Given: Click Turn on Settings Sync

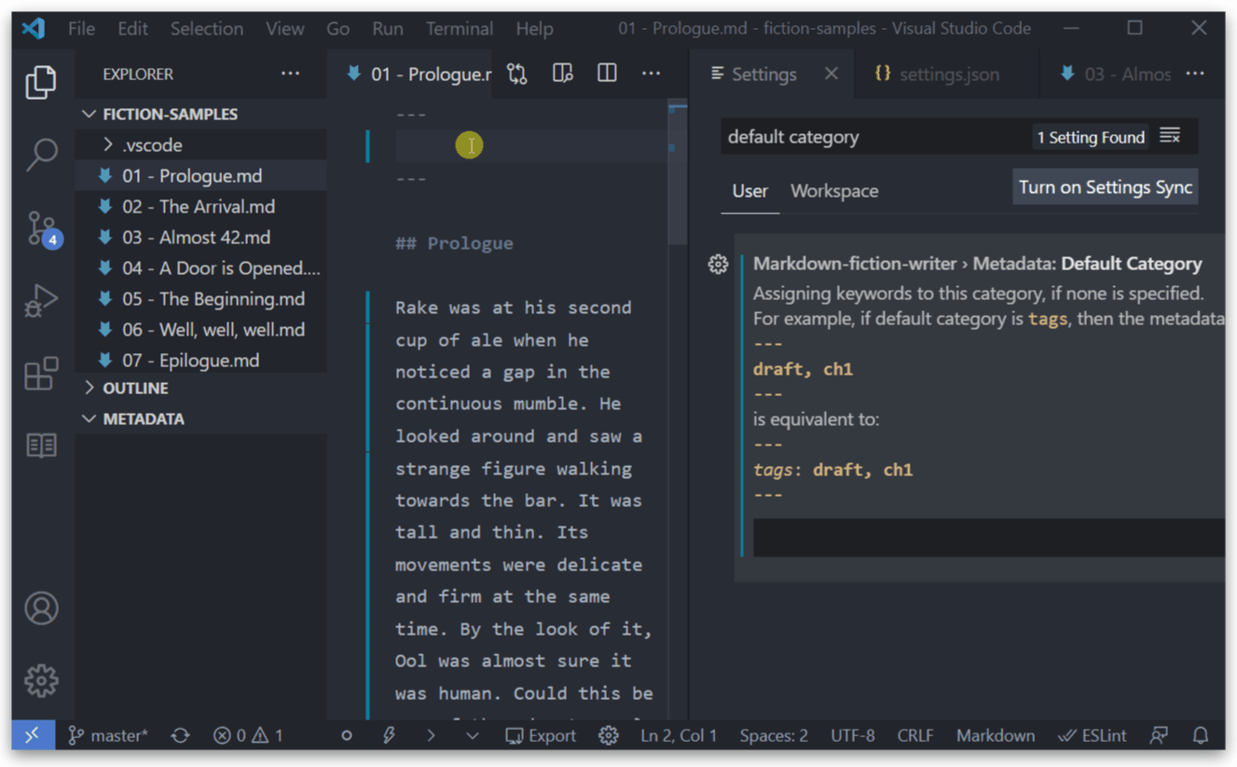Looking at the screenshot, I should [x=1105, y=186].
